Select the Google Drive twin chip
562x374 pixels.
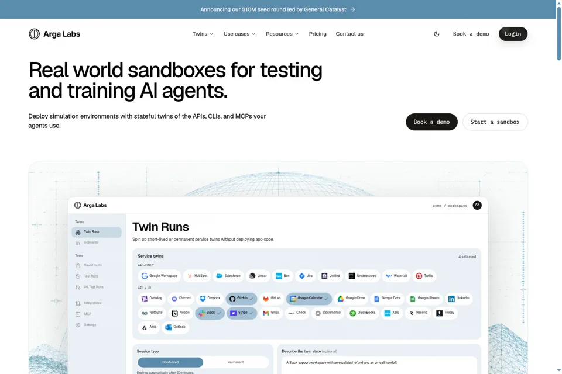[351, 299]
